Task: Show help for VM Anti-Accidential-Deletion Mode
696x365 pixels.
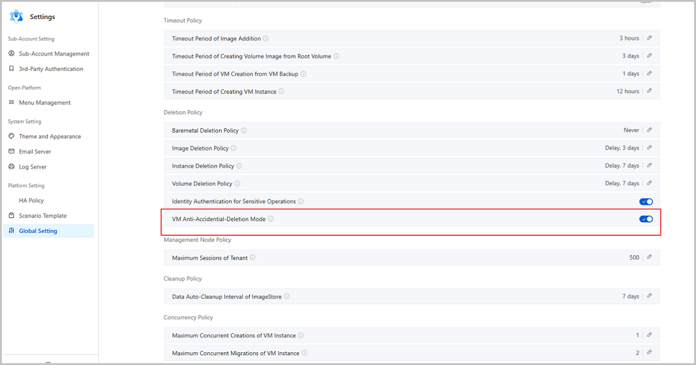Action: click(271, 219)
